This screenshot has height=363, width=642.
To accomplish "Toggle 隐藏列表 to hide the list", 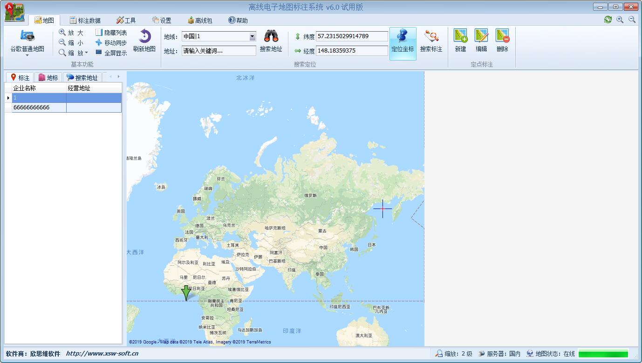I will coord(111,33).
